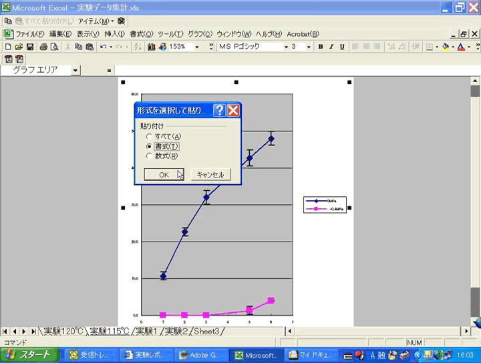The width and height of the screenshot is (481, 363).
Task: Click the Save floppy disk icon
Action: pyautogui.click(x=30, y=47)
